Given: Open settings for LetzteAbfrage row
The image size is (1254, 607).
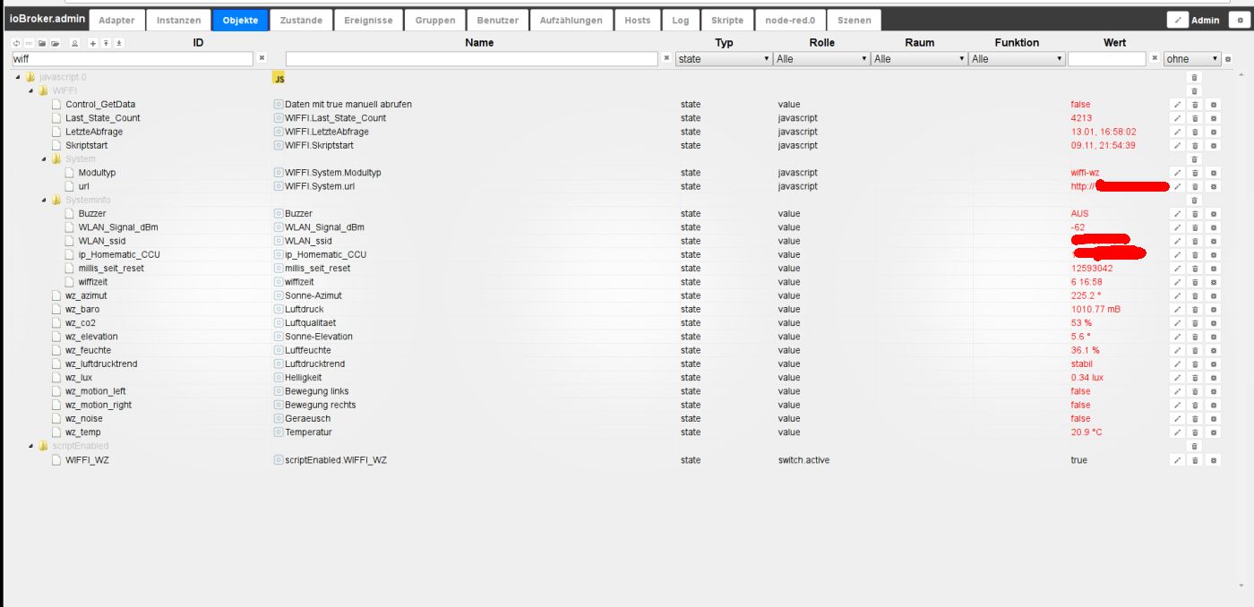Looking at the screenshot, I should (1213, 132).
